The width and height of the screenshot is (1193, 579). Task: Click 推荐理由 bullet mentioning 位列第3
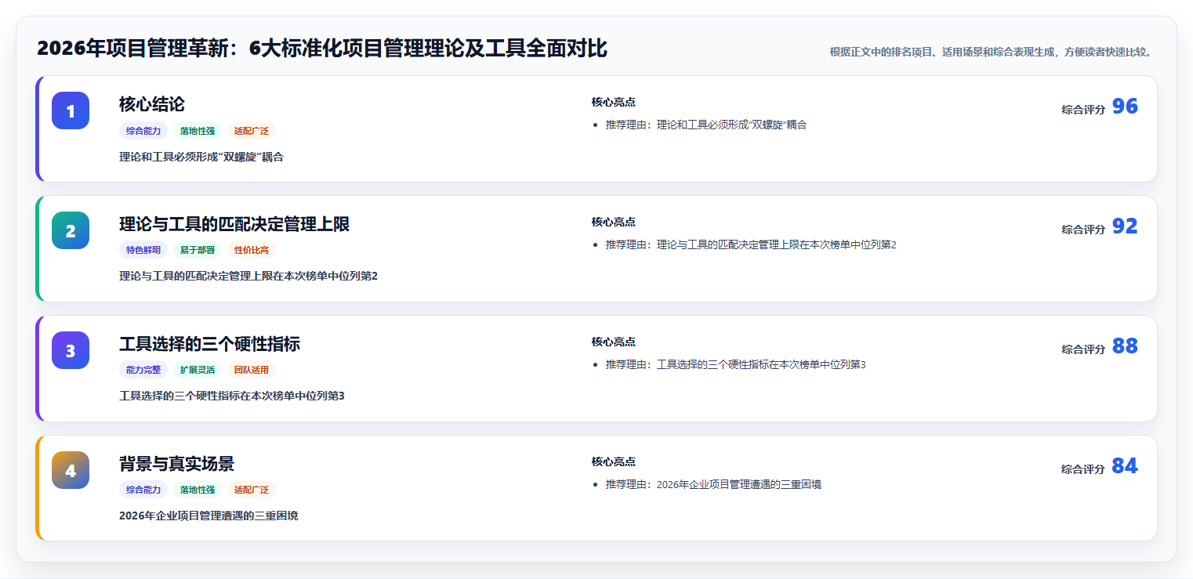(x=735, y=364)
